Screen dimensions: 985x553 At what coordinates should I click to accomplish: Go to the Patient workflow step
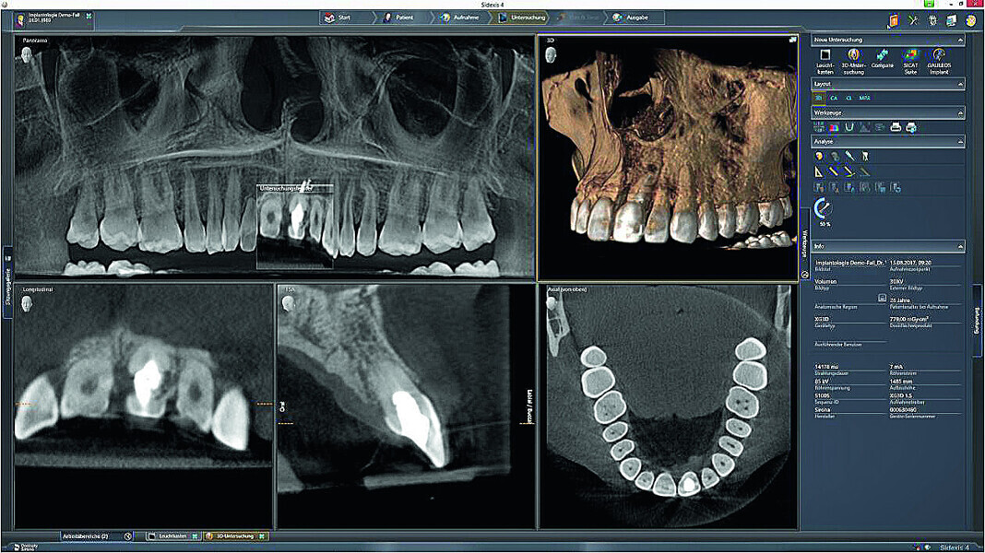click(x=400, y=18)
